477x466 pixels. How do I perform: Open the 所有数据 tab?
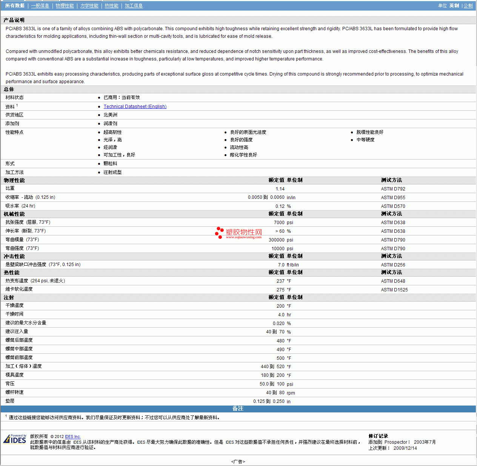pos(15,6)
